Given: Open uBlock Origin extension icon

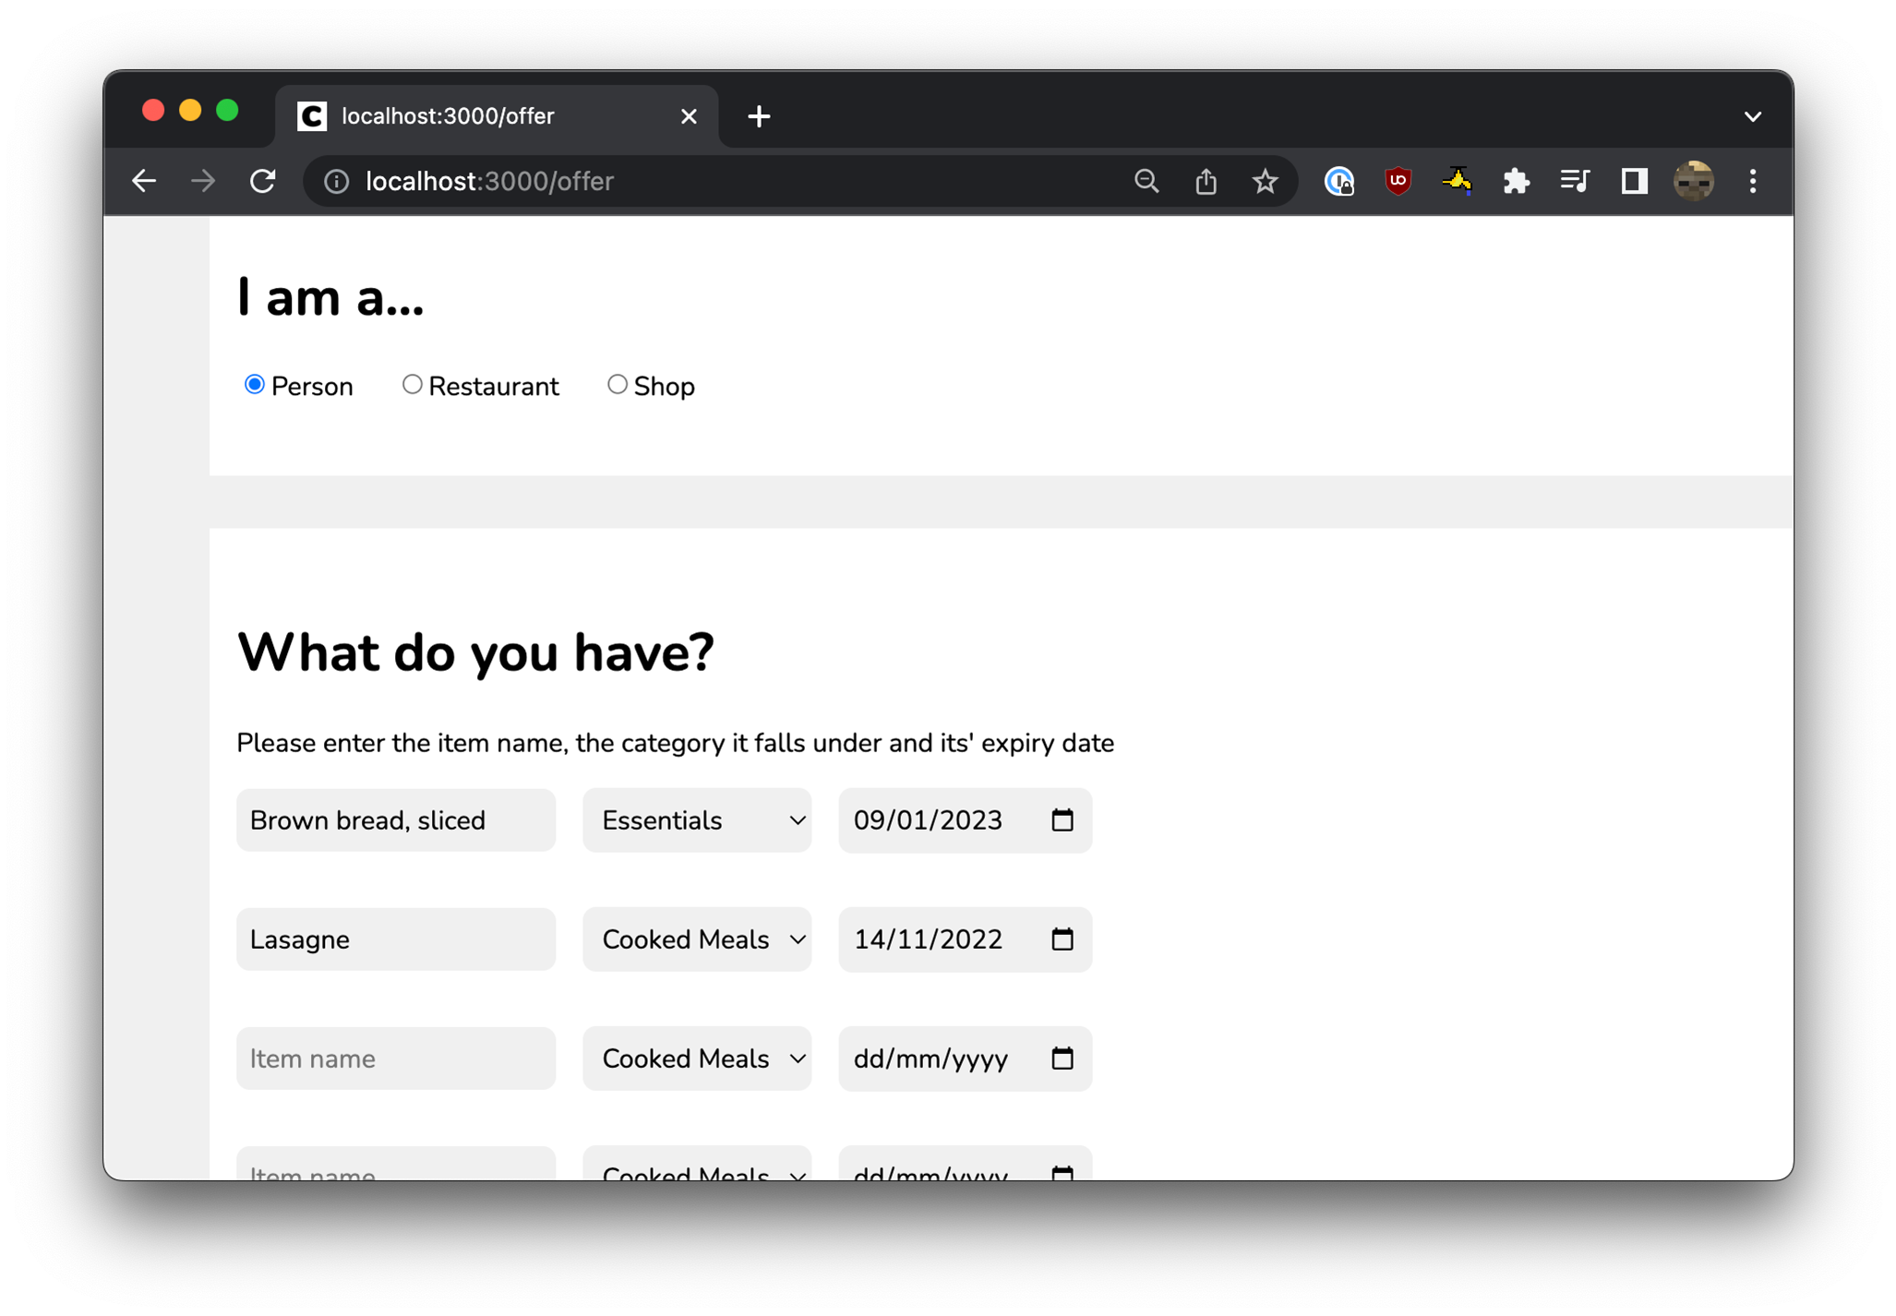Looking at the screenshot, I should 1398,181.
